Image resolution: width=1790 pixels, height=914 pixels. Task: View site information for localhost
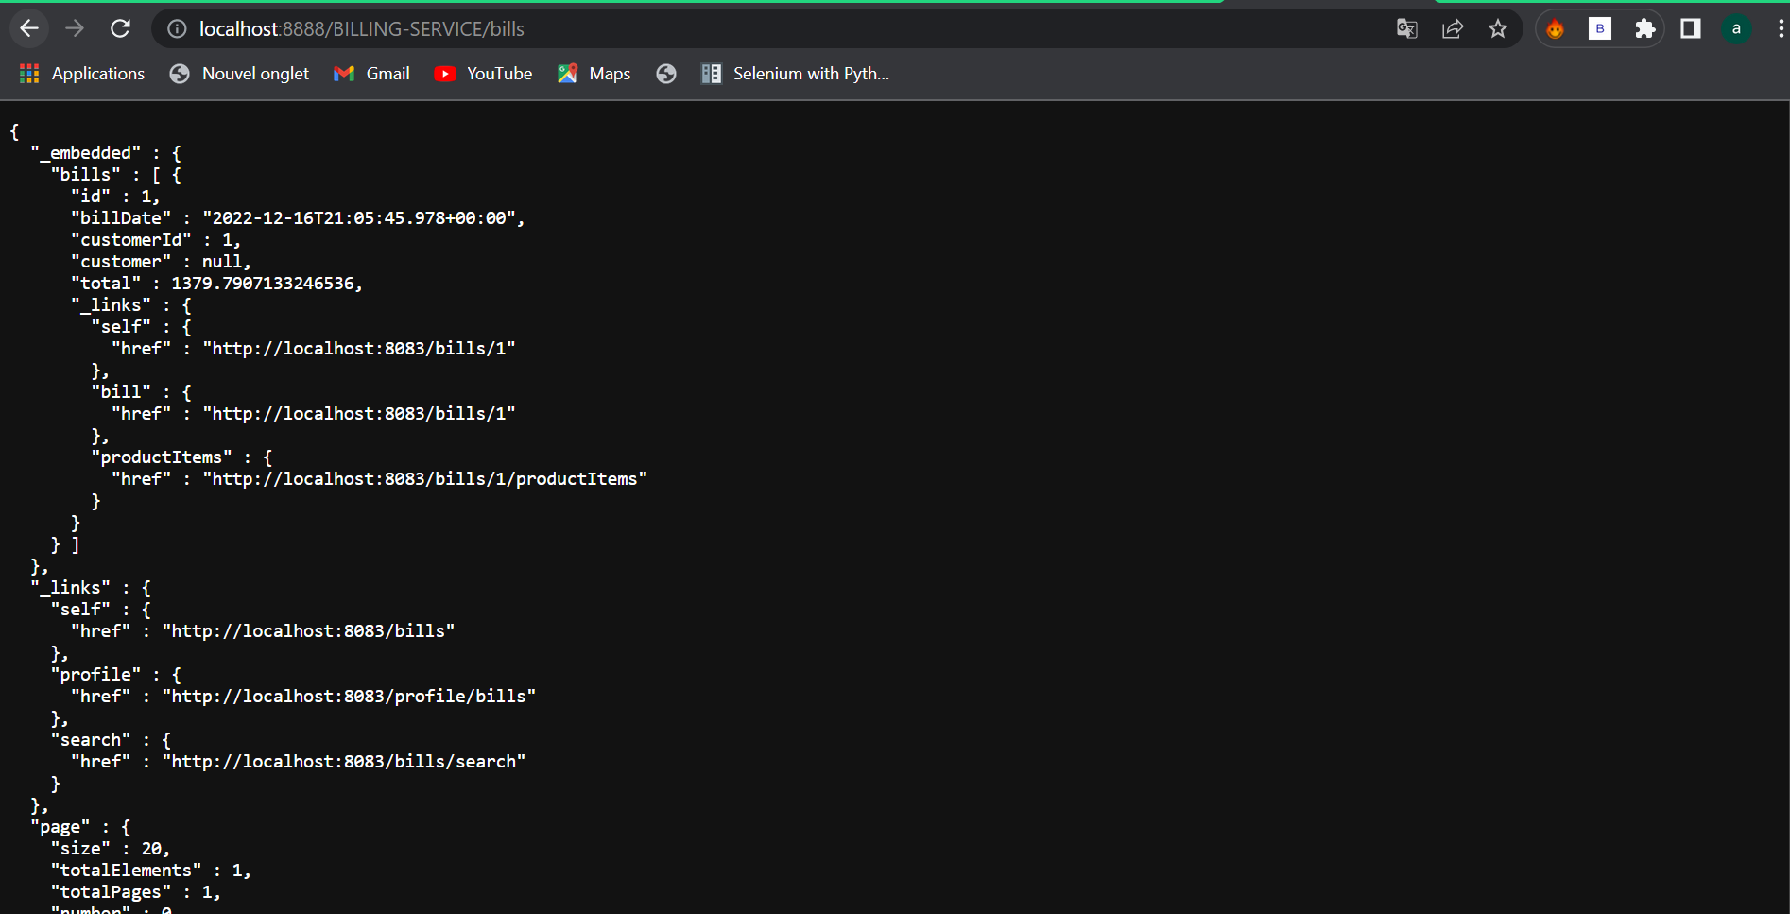[176, 28]
